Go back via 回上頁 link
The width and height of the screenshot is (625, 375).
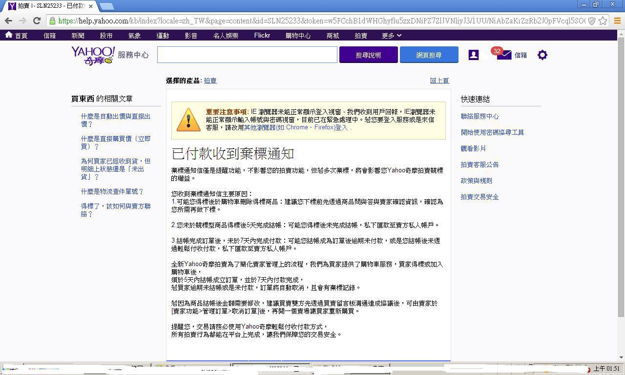pos(439,81)
